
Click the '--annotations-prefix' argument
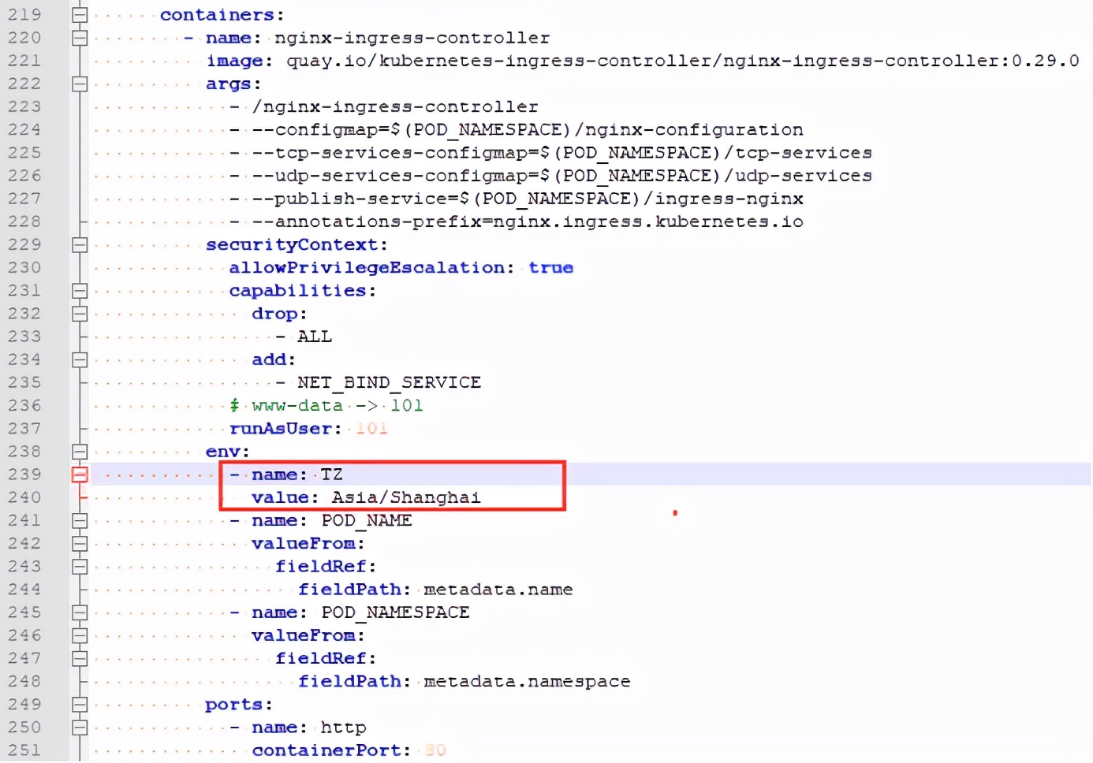pyautogui.click(x=528, y=221)
